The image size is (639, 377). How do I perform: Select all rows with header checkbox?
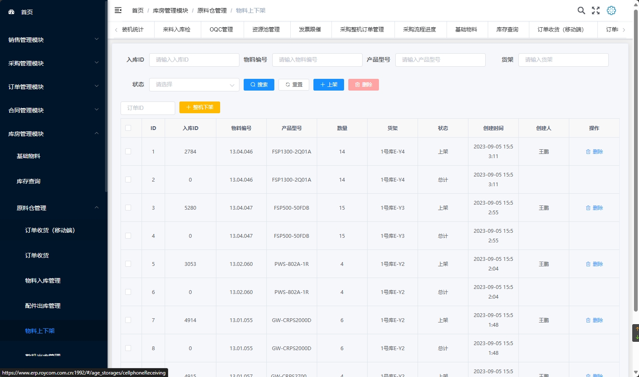tap(128, 128)
